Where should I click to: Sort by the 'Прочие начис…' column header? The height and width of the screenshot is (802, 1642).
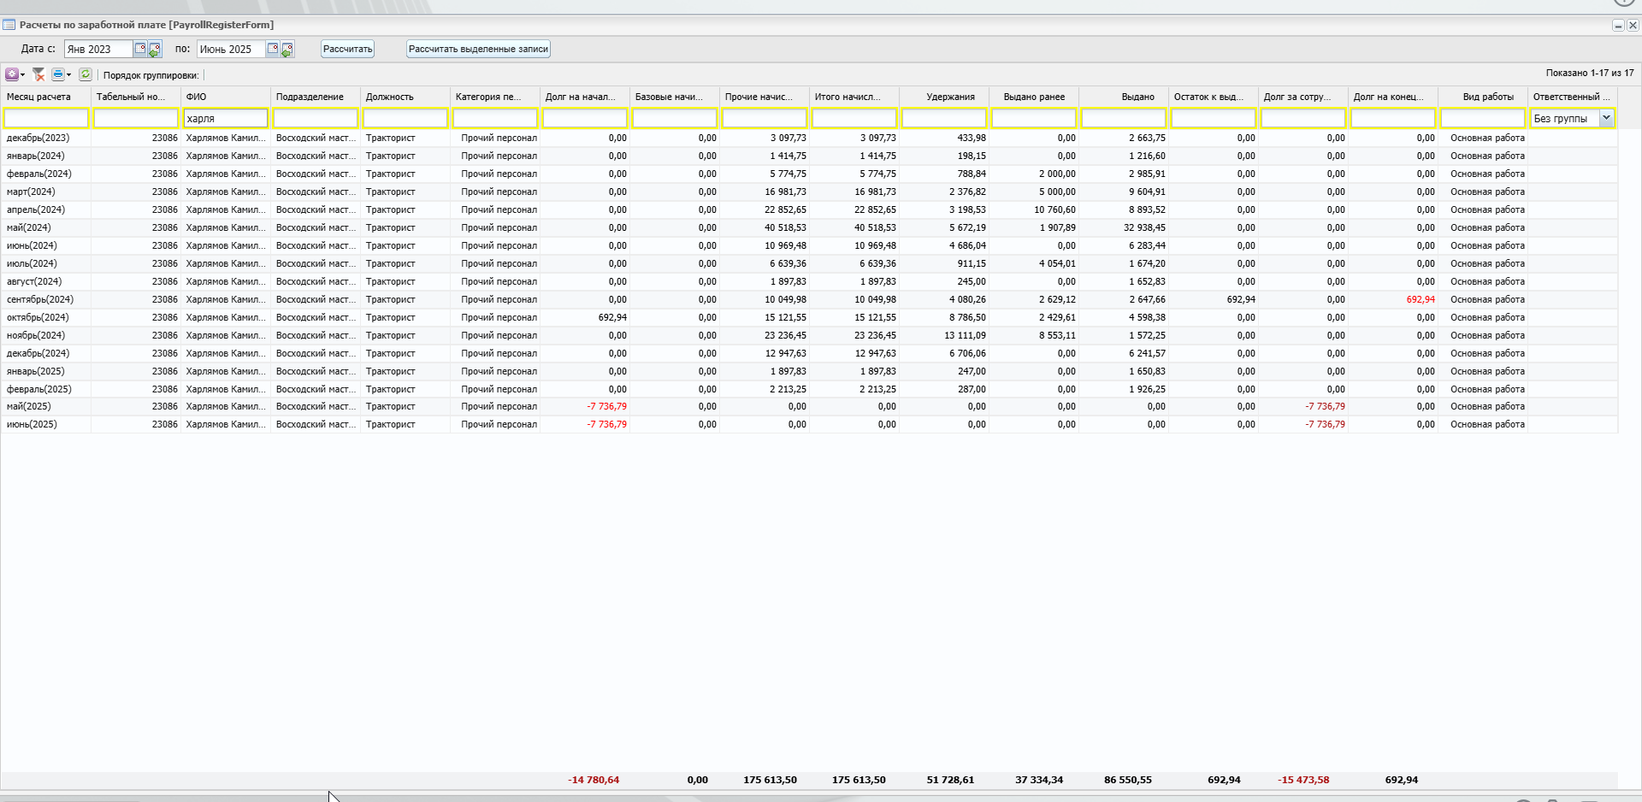(x=765, y=97)
